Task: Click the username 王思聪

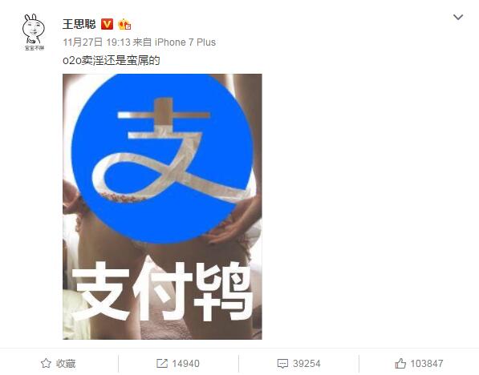Action: point(79,24)
